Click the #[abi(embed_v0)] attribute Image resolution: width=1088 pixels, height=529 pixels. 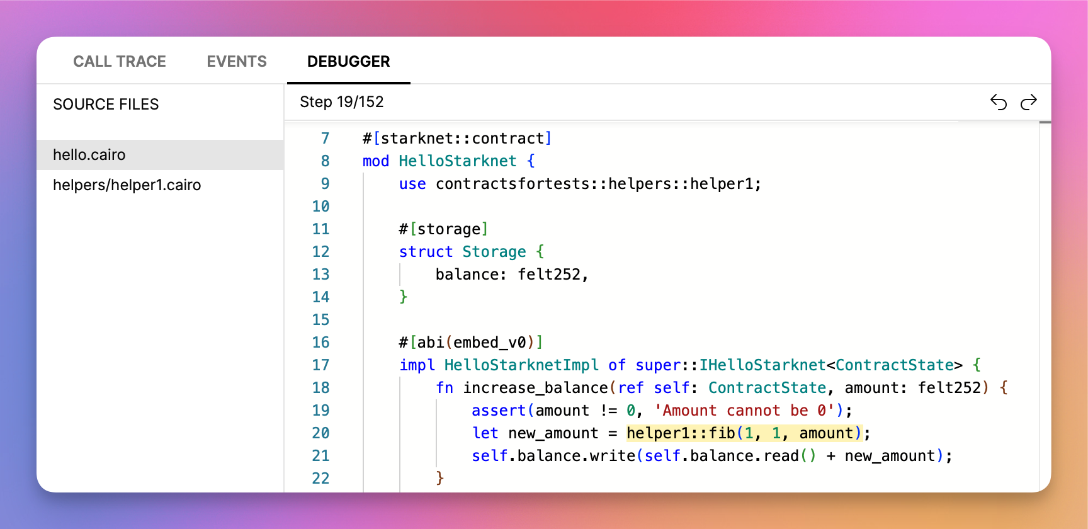click(471, 343)
